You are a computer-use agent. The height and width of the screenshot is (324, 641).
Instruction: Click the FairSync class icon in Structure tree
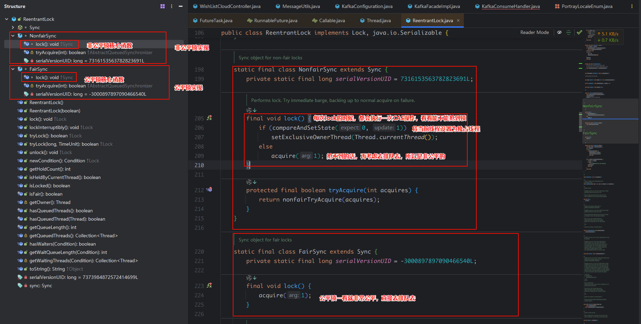(x=20, y=69)
